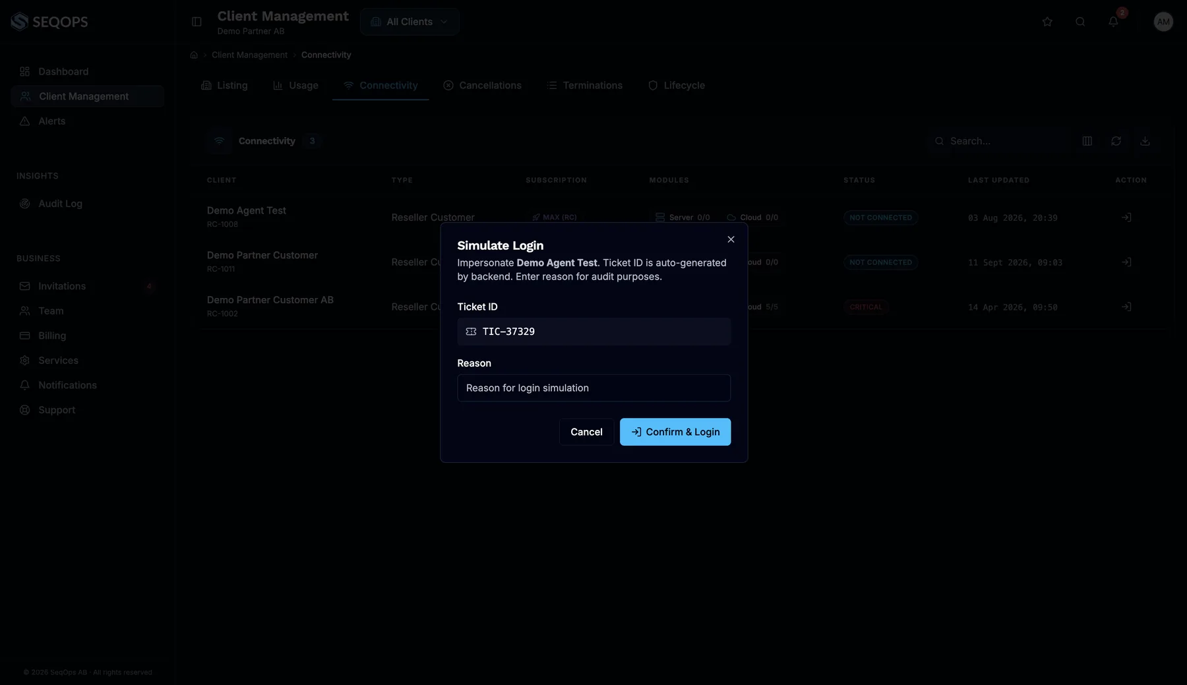This screenshot has height=685, width=1187.
Task: Open global search magnifier icon
Action: [1080, 22]
